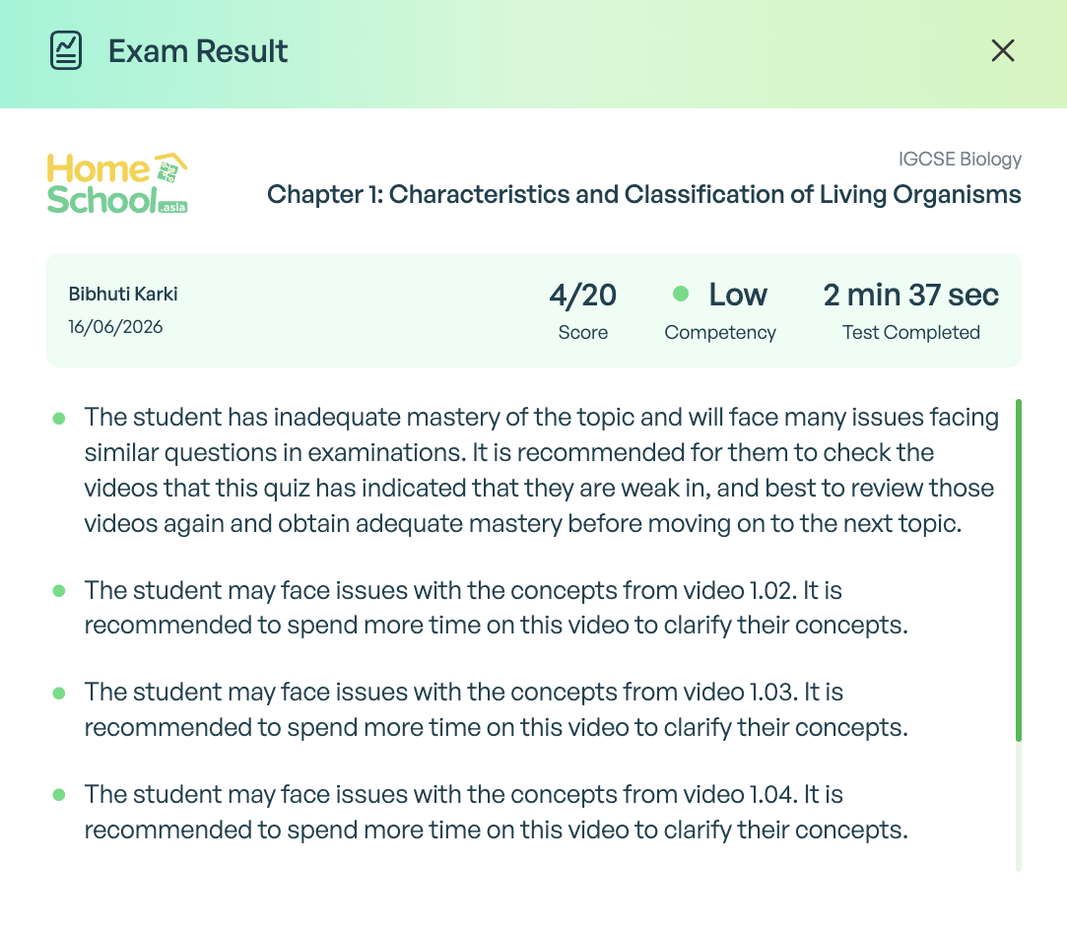The width and height of the screenshot is (1067, 927).
Task: Click the bullet beside video 1.03 feedback
Action: point(59,693)
